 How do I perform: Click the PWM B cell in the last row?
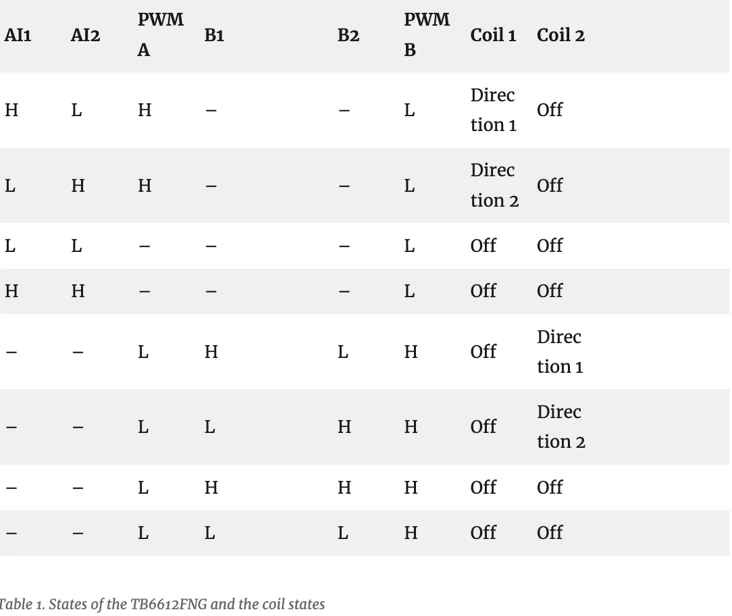411,533
